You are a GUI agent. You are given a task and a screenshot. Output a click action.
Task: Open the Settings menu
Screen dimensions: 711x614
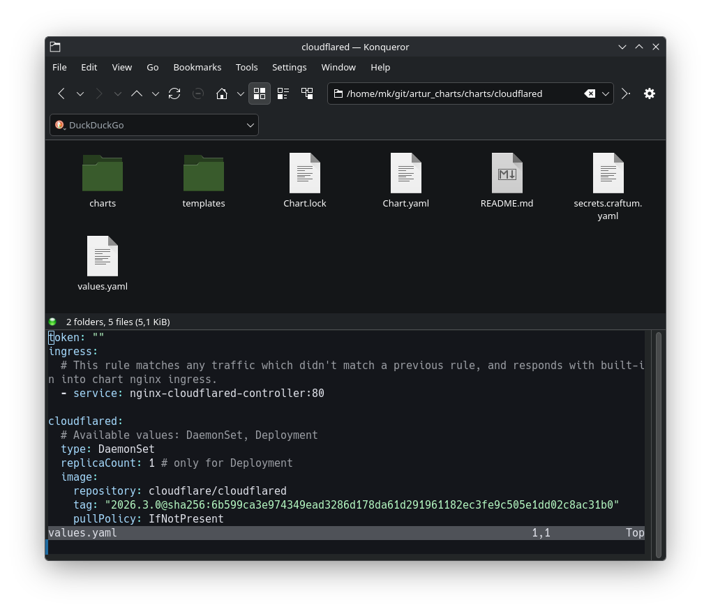tap(290, 68)
